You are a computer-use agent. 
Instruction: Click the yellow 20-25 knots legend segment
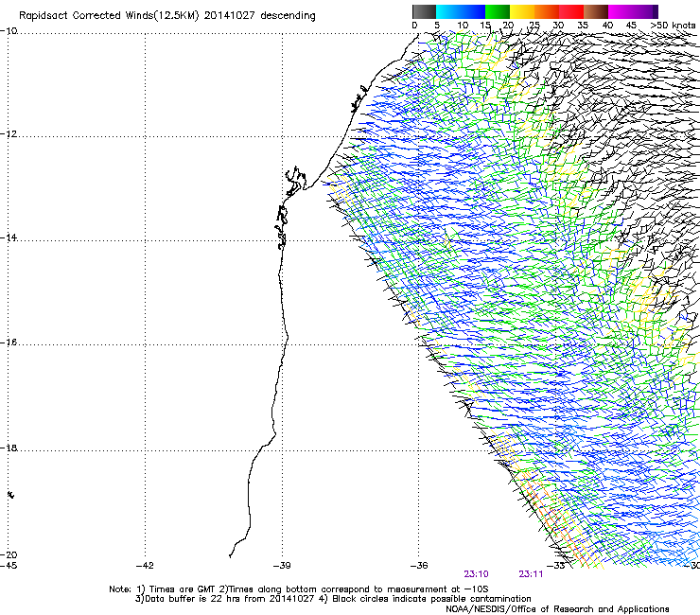point(522,11)
